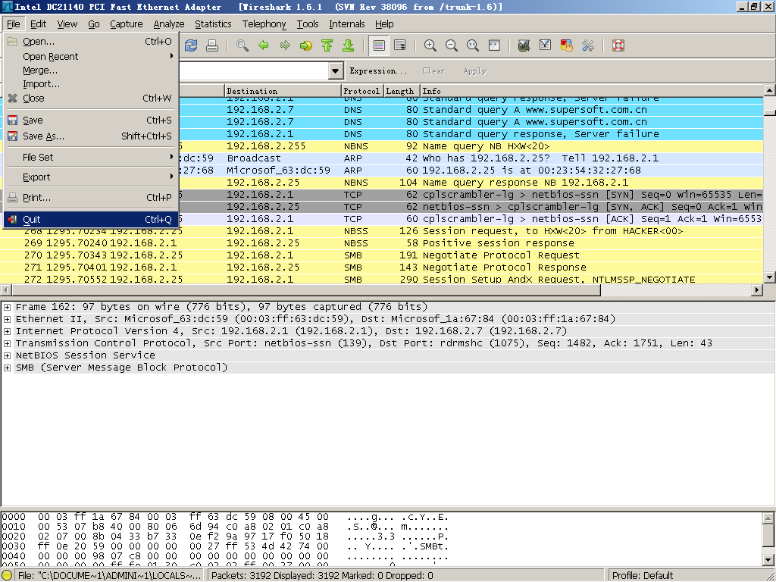Choose Save As... in File menu

click(x=91, y=136)
